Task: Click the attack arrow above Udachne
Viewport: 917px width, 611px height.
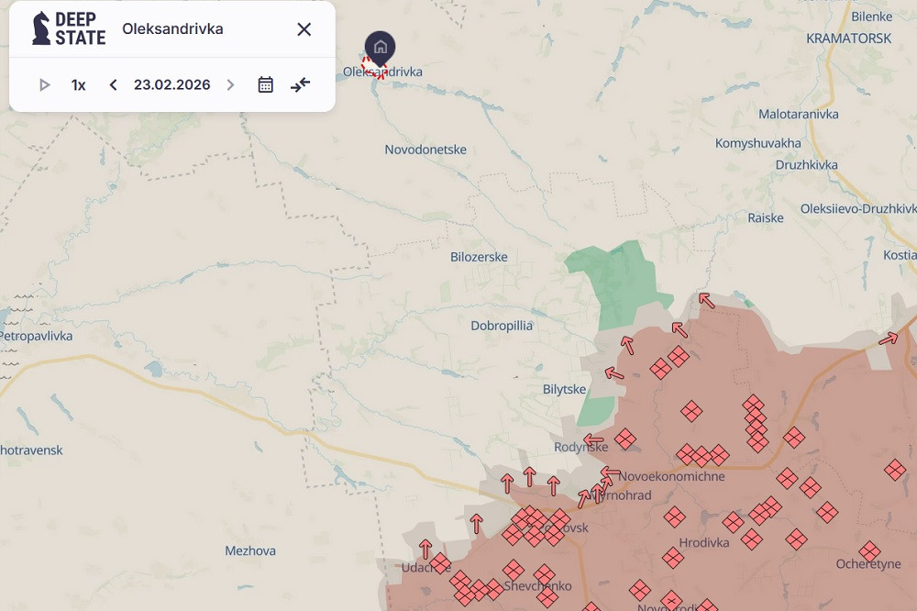Action: coord(425,549)
